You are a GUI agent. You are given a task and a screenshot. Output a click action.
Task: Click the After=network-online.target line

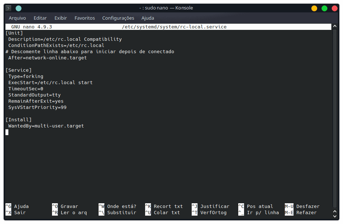pyautogui.click(x=48, y=58)
